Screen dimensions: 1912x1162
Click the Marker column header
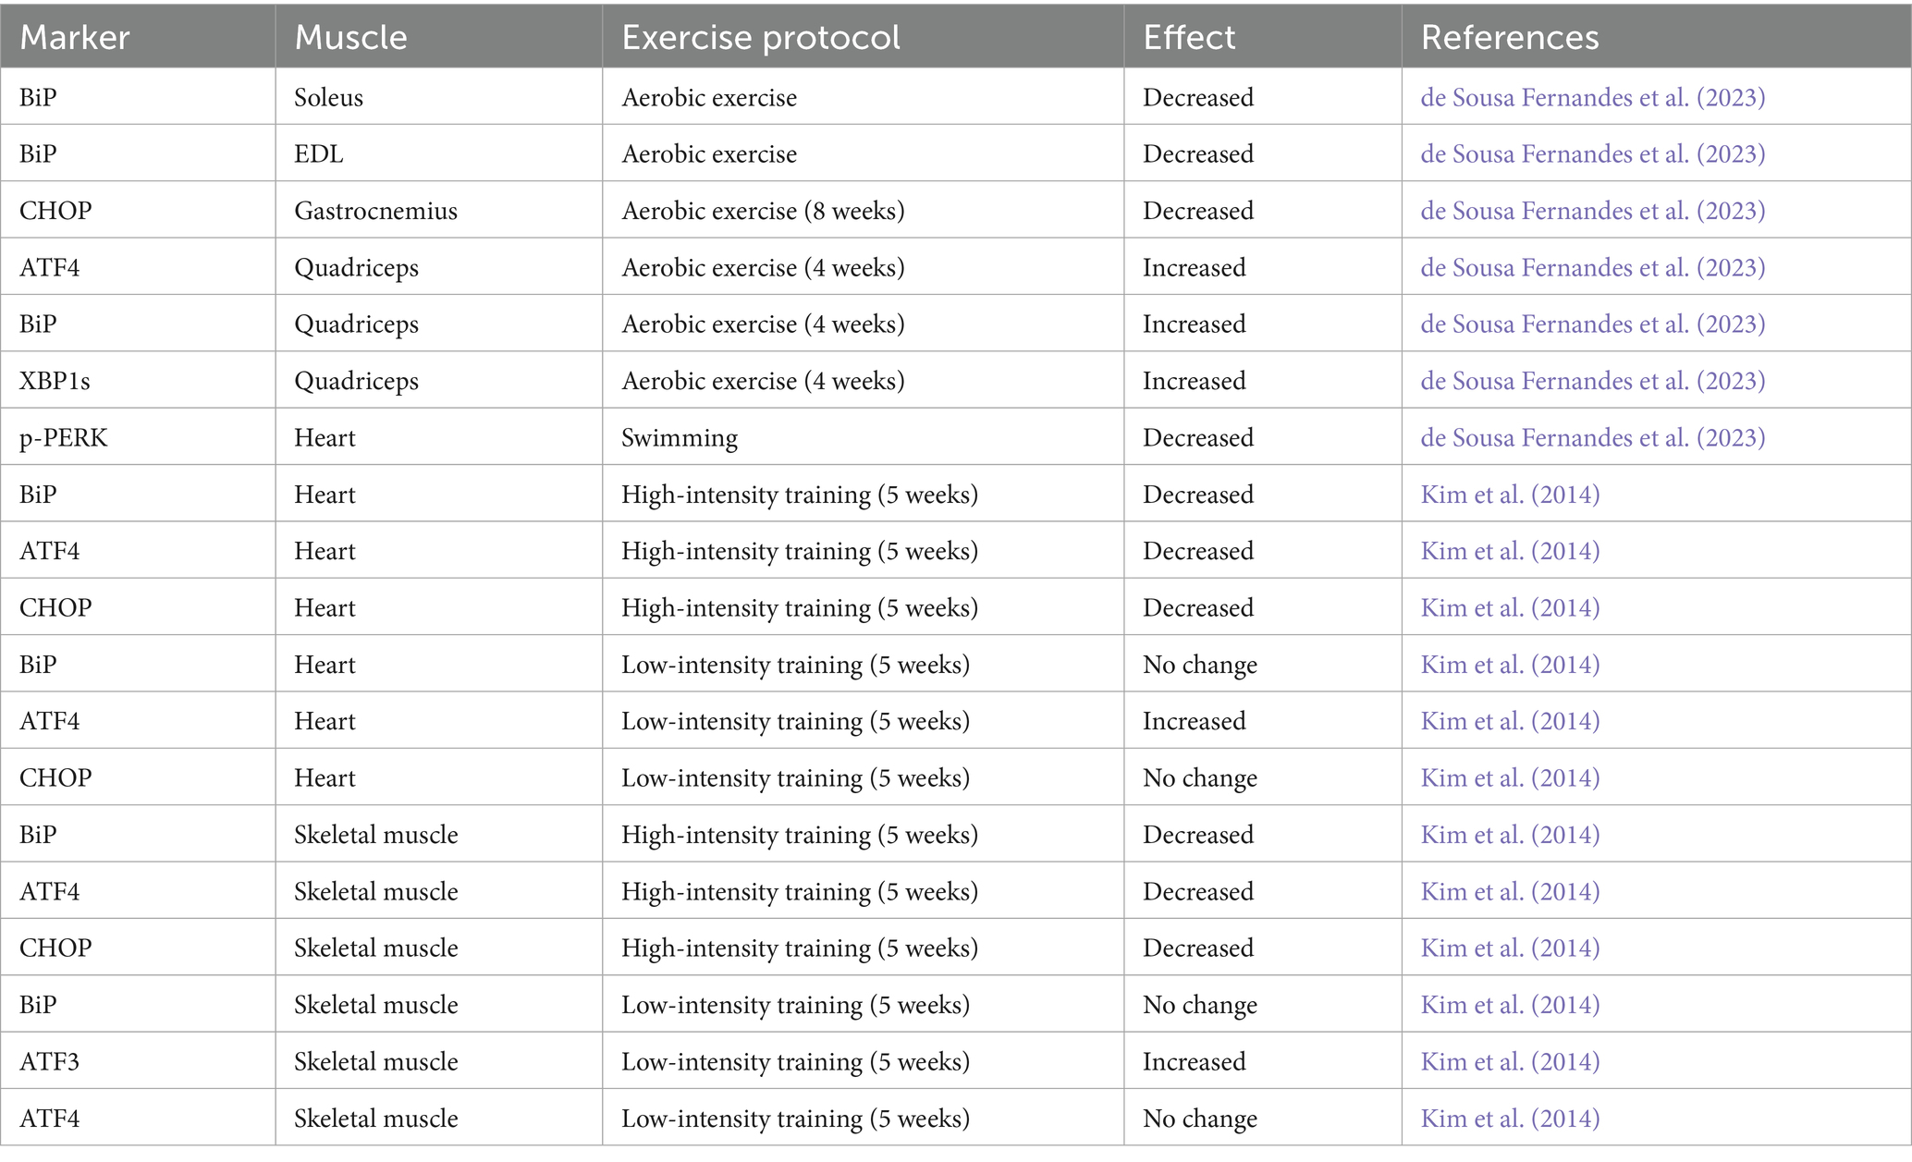pyautogui.click(x=74, y=37)
